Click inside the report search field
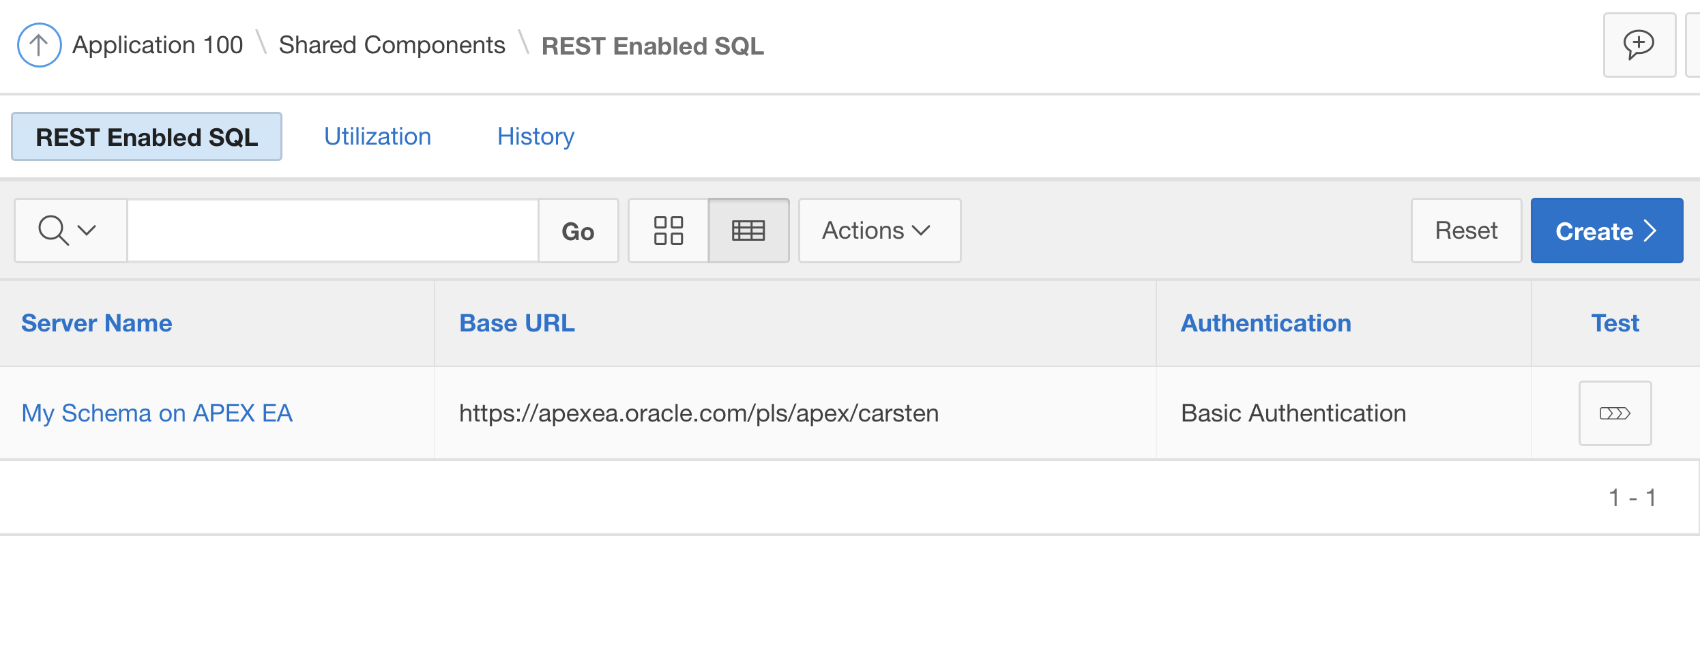This screenshot has width=1700, height=652. pyautogui.click(x=333, y=231)
